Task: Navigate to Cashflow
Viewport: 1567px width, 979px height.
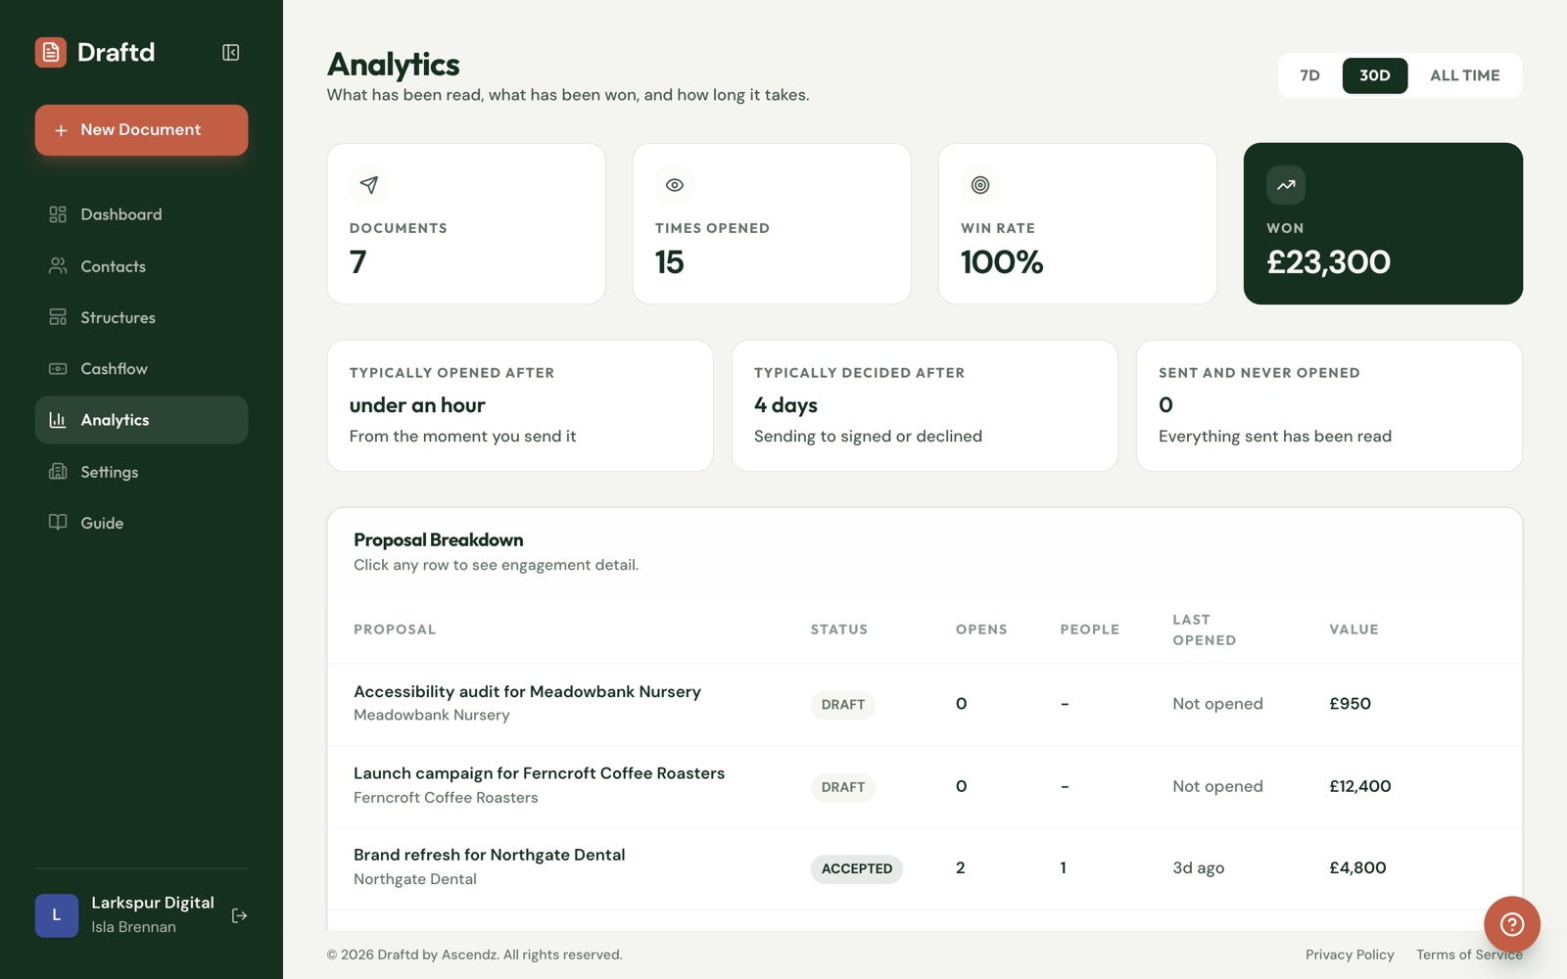Action: point(141,369)
